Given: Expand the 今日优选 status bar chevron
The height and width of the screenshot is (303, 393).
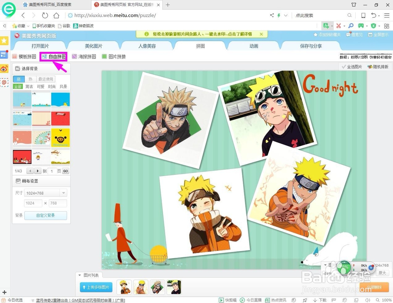Looking at the screenshot, I should pyautogui.click(x=33, y=300).
